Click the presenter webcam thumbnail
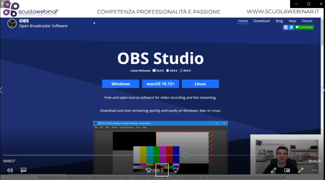325x180 pixels. 287,156
